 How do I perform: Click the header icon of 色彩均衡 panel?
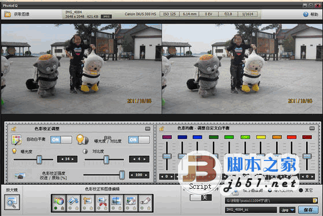click(162, 129)
